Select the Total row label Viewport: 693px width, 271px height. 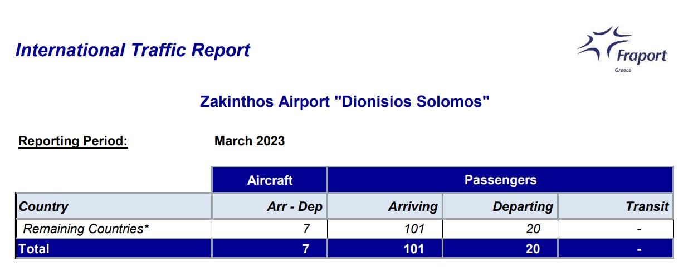34,249
